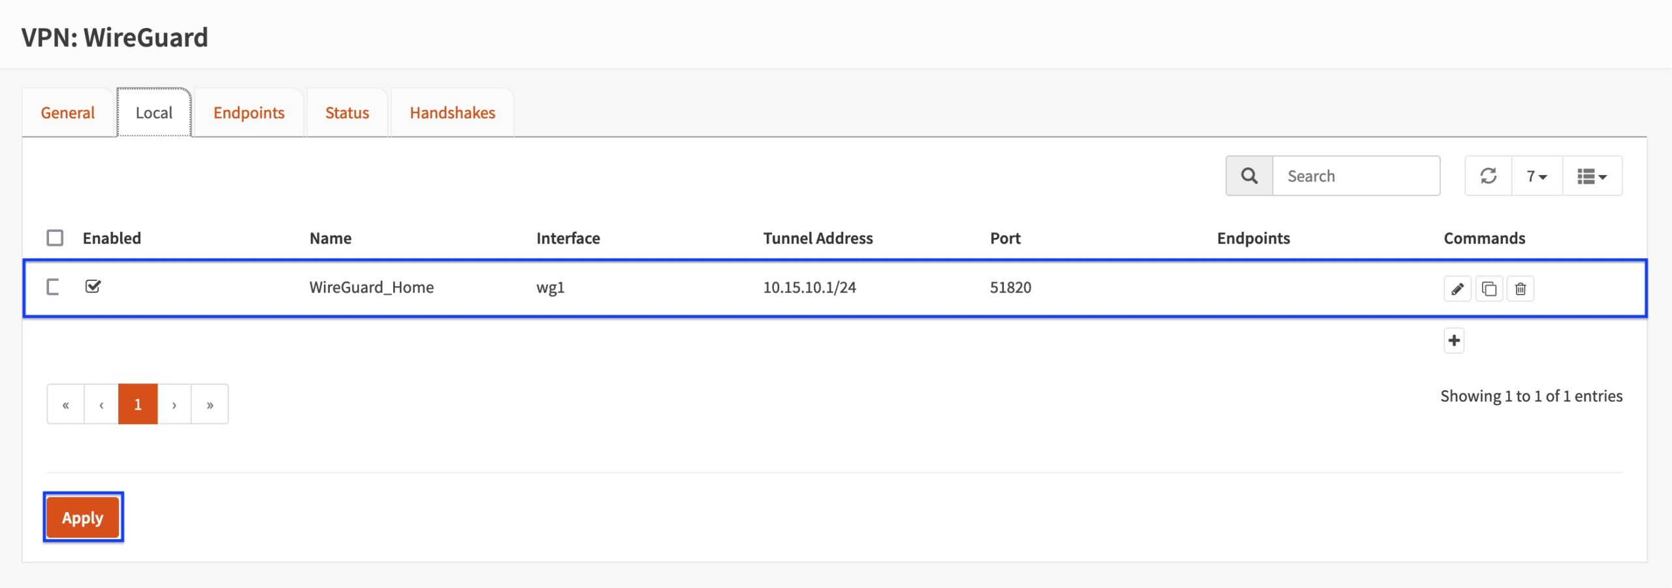The image size is (1672, 588).
Task: Sort by the Tunnel Address column header
Action: pos(818,238)
